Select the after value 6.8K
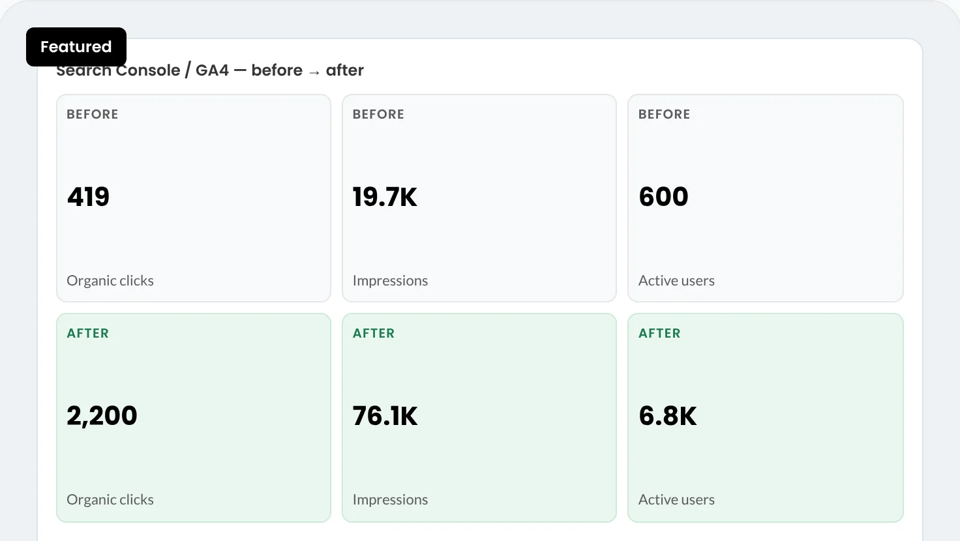This screenshot has width=960, height=541. click(x=668, y=416)
